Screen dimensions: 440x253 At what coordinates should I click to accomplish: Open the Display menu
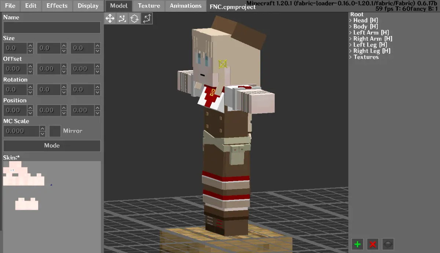click(x=88, y=6)
